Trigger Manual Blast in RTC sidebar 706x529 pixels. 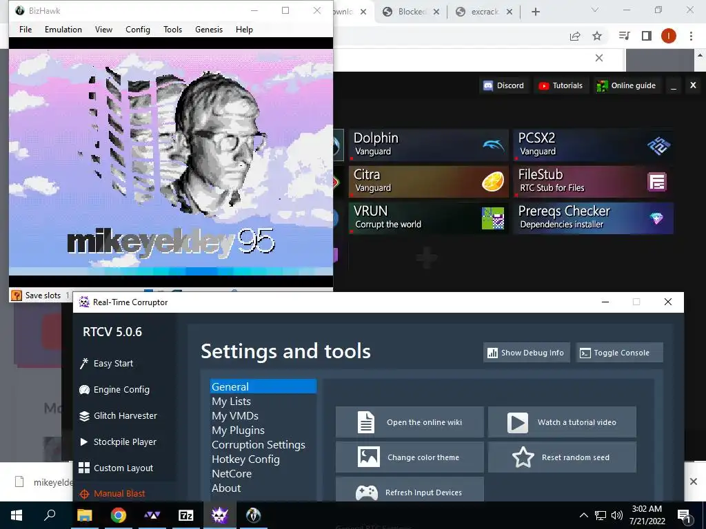119,493
